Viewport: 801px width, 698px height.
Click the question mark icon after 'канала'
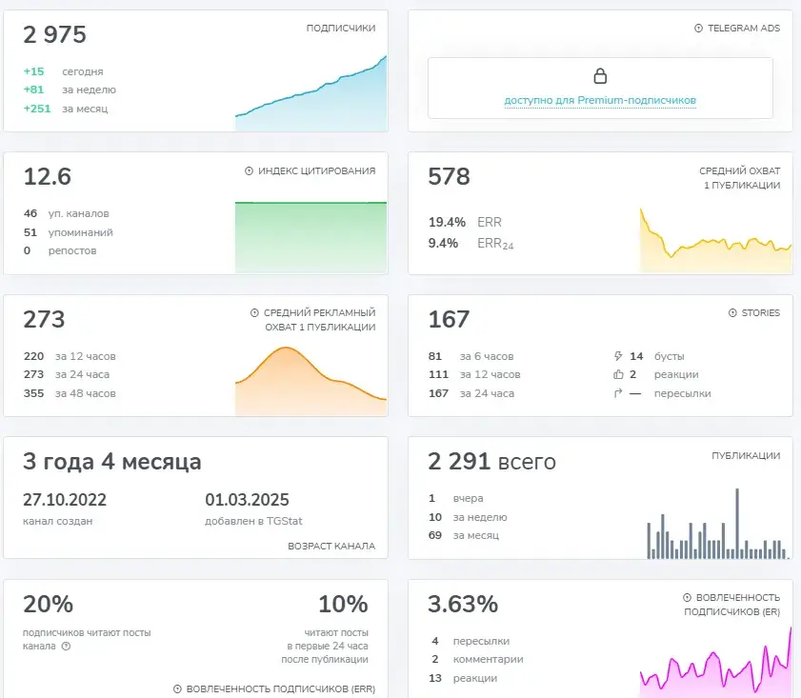coord(66,646)
